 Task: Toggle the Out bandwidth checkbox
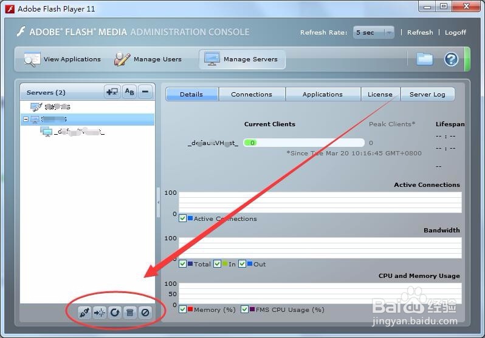242,264
